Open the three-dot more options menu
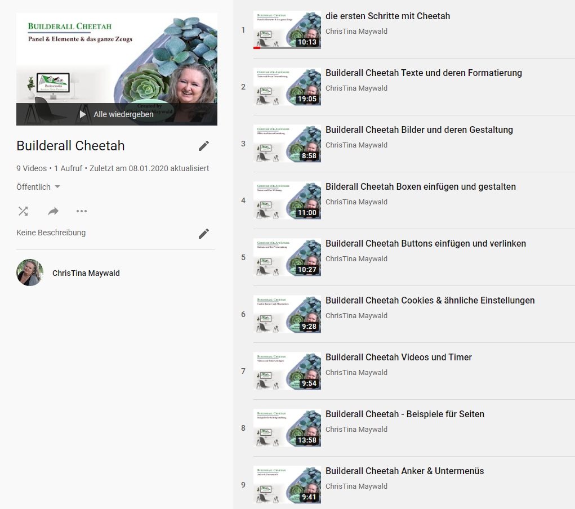Screen dimensions: 575x509 82,211
